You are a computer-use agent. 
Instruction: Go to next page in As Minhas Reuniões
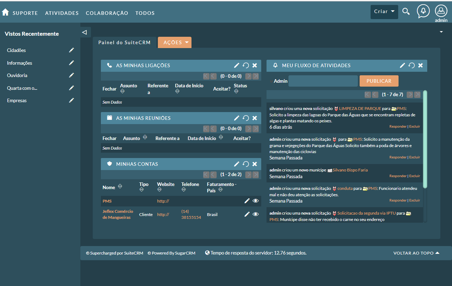248,129
